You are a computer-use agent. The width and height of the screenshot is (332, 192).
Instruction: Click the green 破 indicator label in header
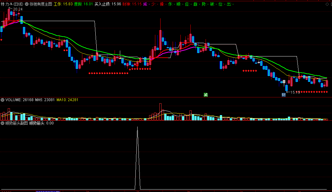213,4
